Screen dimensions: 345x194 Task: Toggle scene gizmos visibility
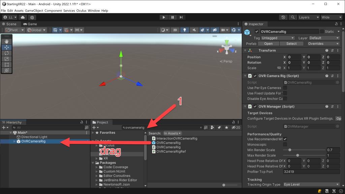234,30
